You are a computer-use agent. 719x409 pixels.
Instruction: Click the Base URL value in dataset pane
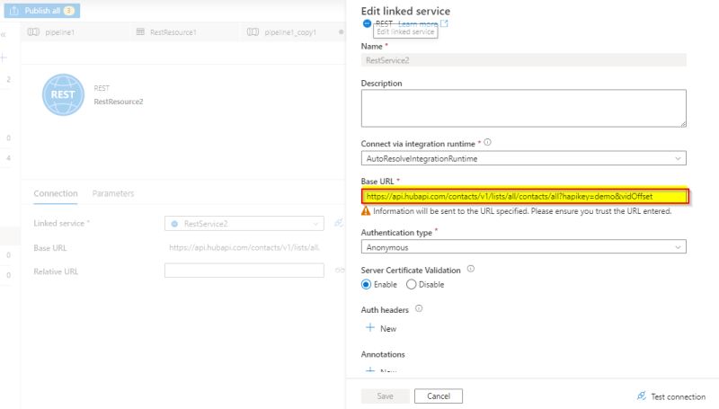244,247
